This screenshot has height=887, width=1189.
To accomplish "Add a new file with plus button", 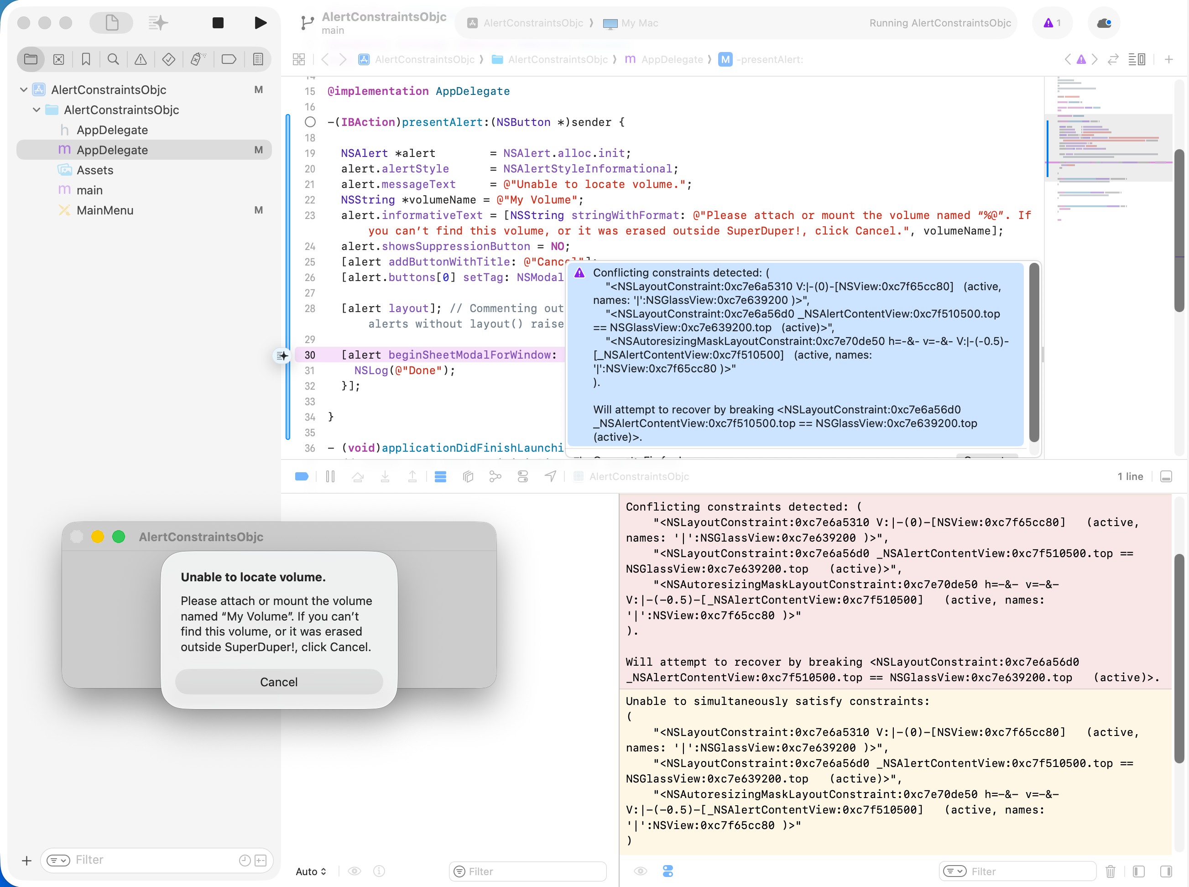I will point(26,861).
